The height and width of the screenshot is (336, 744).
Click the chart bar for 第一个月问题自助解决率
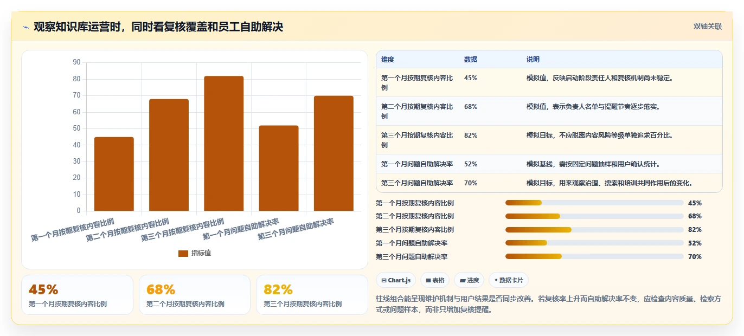pos(279,168)
